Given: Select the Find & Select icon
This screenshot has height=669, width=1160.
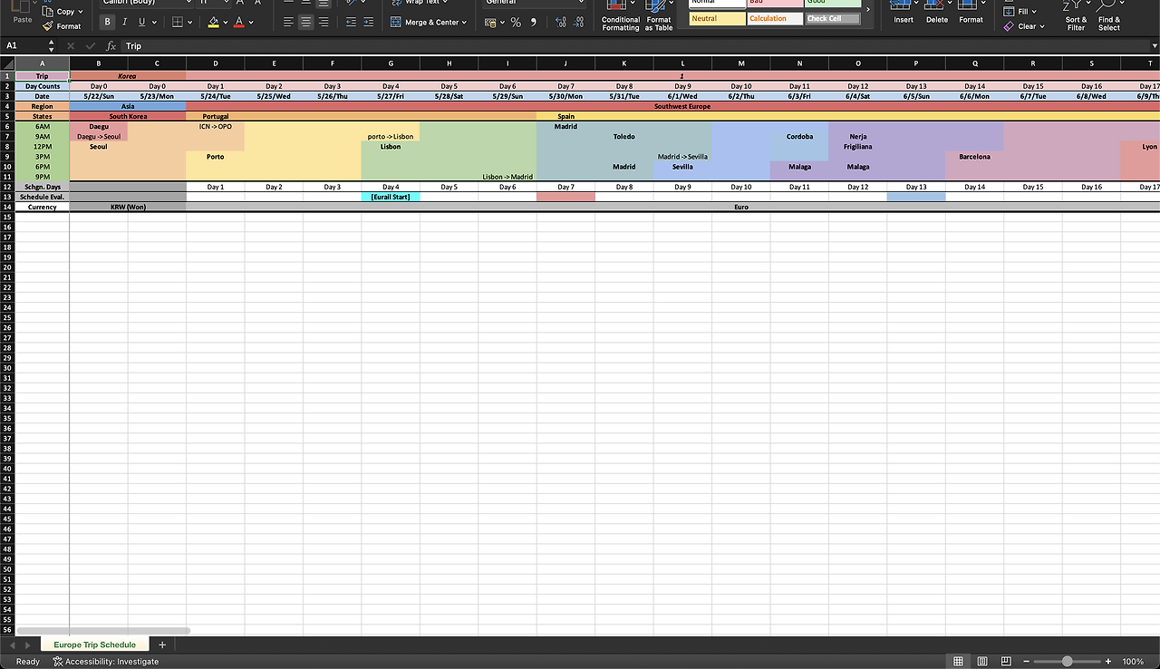Looking at the screenshot, I should (x=1109, y=16).
